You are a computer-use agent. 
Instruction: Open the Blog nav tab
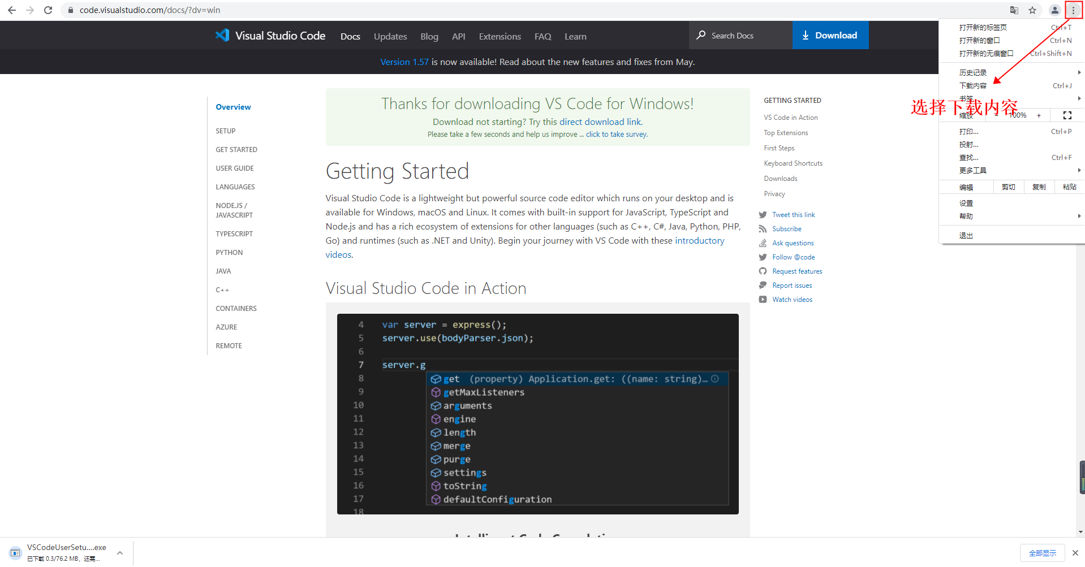[x=429, y=36]
